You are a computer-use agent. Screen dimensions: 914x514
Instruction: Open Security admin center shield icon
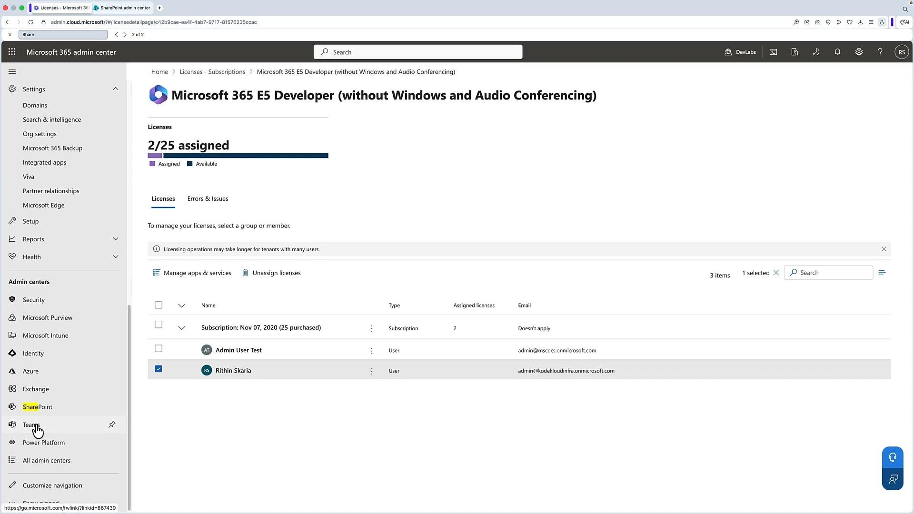(12, 300)
